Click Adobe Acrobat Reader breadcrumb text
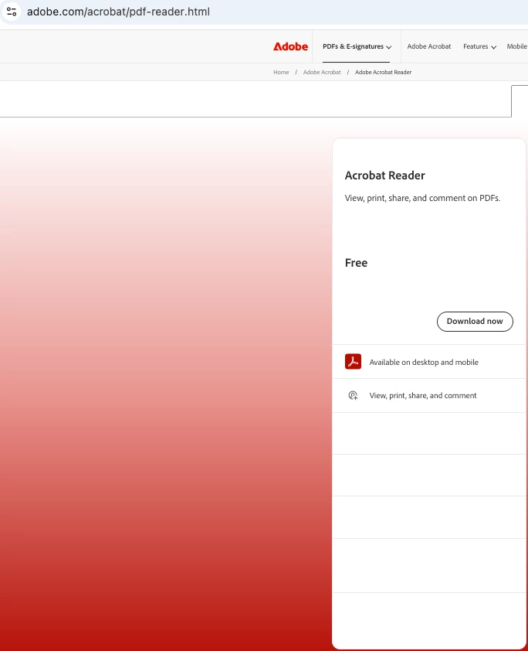Image resolution: width=528 pixels, height=651 pixels. pyautogui.click(x=383, y=72)
